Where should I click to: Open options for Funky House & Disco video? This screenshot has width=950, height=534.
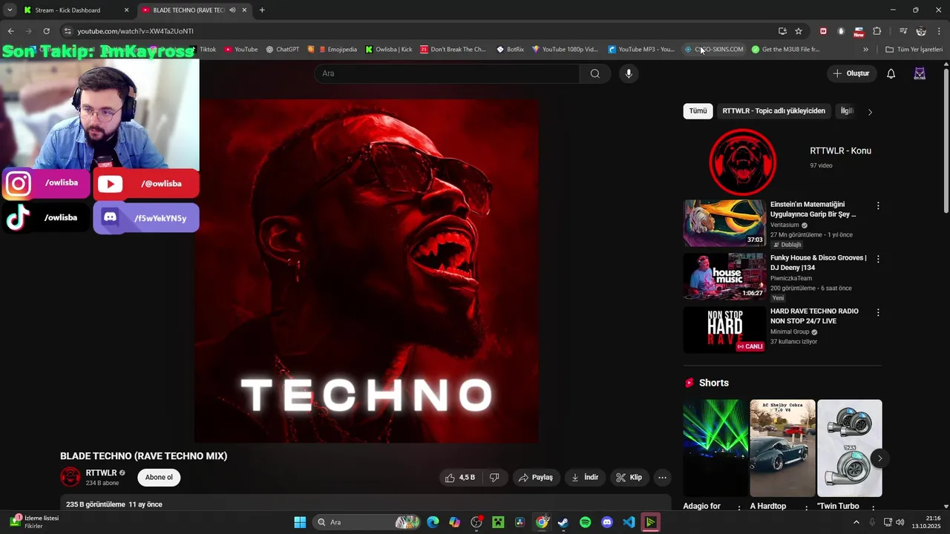point(878,259)
